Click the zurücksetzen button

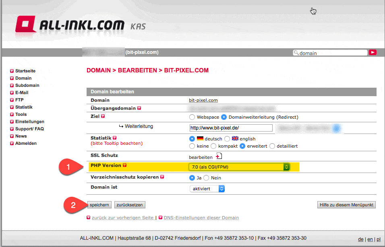(x=130, y=205)
